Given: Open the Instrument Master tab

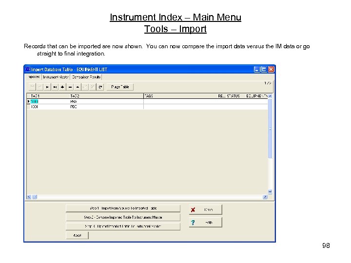Looking at the screenshot, I should coord(56,77).
